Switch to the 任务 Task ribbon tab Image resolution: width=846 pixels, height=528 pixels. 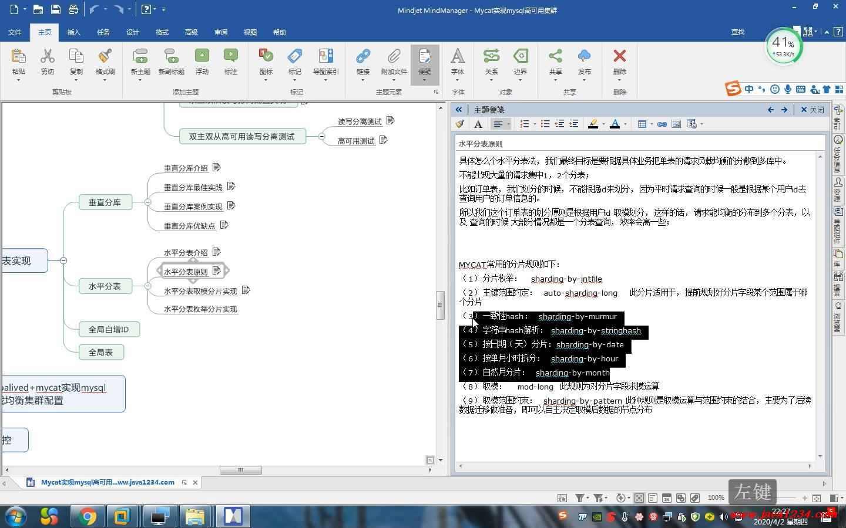(103, 32)
